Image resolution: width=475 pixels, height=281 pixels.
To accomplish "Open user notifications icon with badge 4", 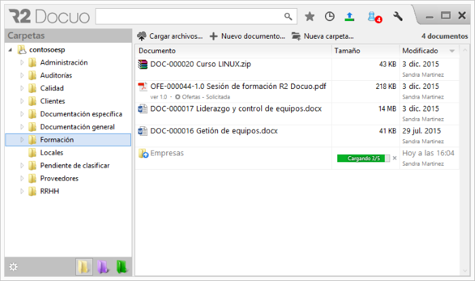I will point(374,17).
